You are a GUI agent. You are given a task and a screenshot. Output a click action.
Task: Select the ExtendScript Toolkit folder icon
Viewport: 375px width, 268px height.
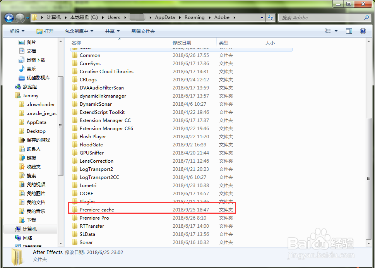pos(75,112)
